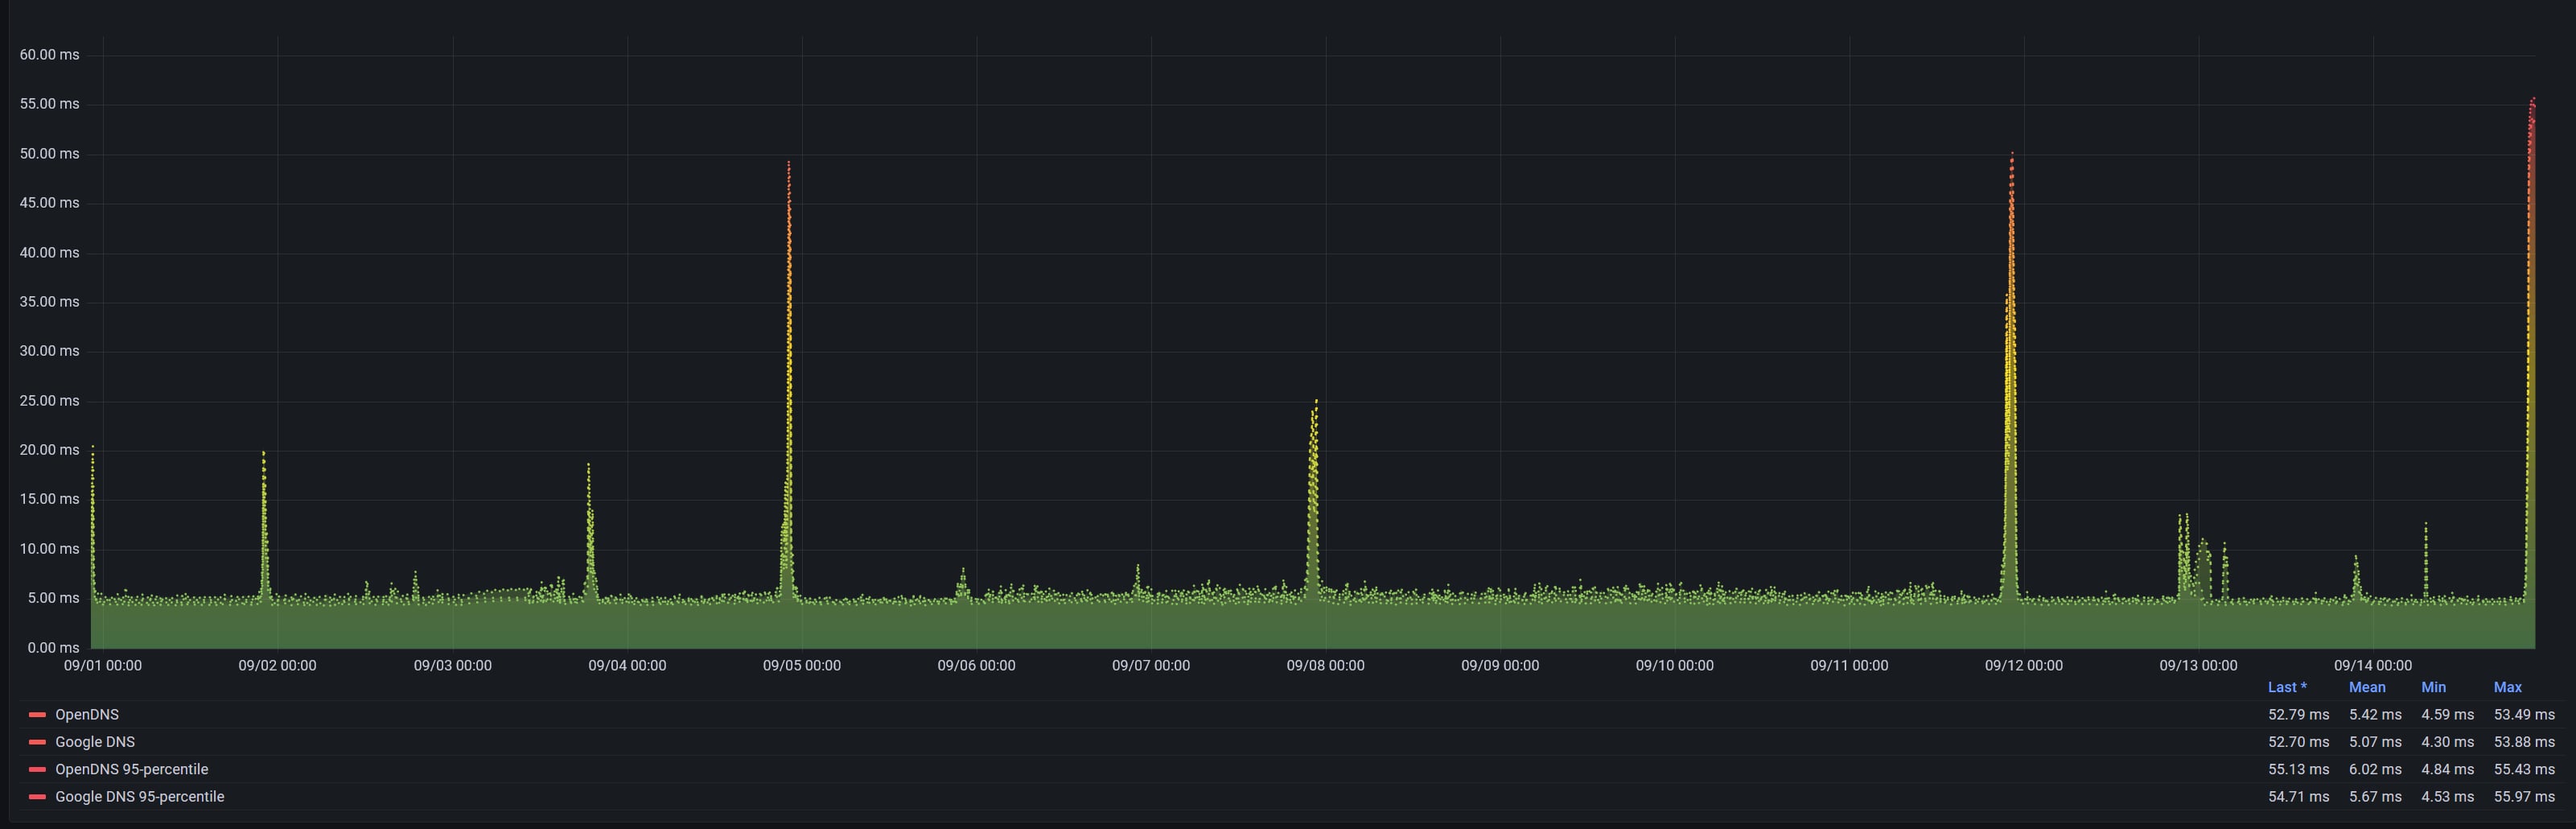Click the 50.00 ms y-axis label
The height and width of the screenshot is (829, 2576).
tap(49, 153)
